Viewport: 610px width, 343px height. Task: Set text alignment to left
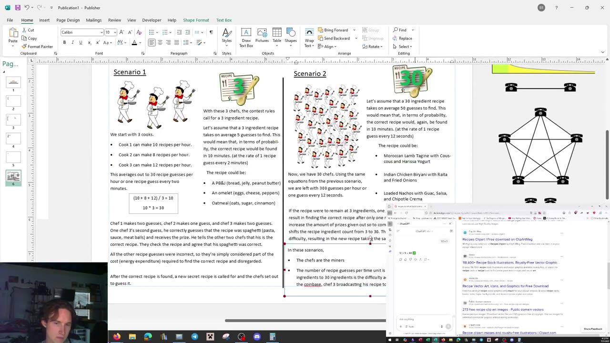coord(152,43)
